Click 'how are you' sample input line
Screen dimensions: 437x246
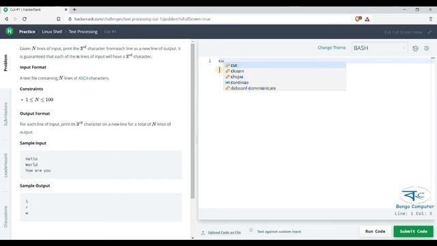pos(38,170)
